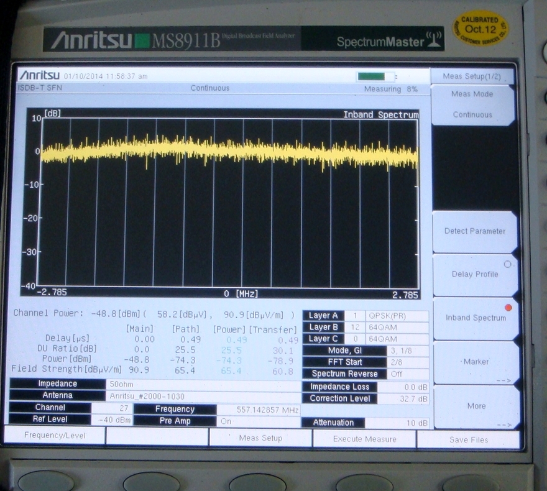This screenshot has width=547, height=491.
Task: Select the Inband Spectrum softkey
Action: 476,318
